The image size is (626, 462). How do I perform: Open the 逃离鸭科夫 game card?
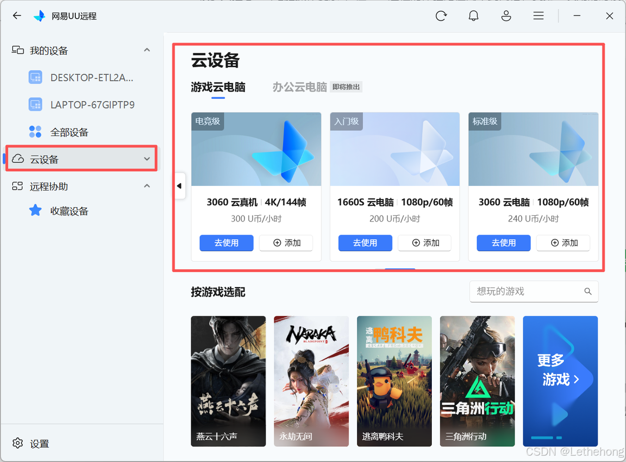pos(395,381)
